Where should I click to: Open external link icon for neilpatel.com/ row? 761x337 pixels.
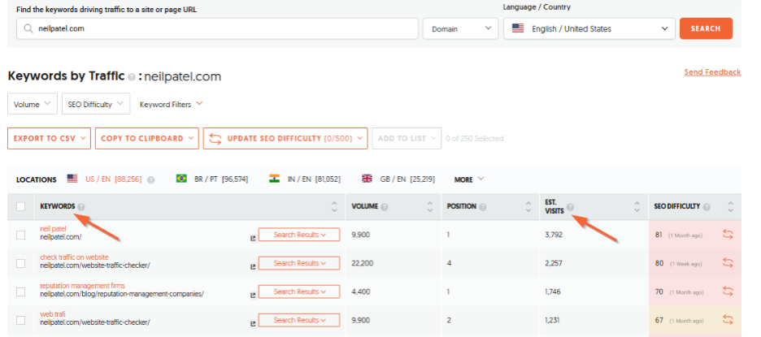click(x=253, y=238)
